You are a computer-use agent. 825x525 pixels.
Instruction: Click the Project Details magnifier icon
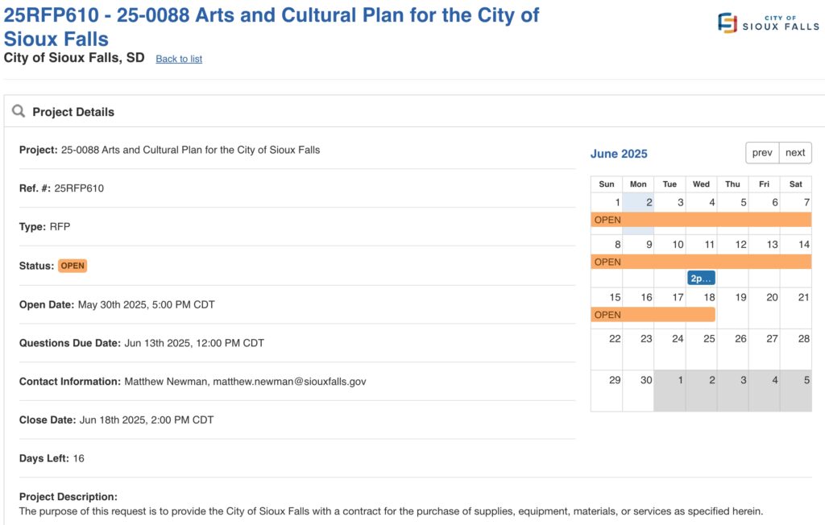(x=19, y=111)
